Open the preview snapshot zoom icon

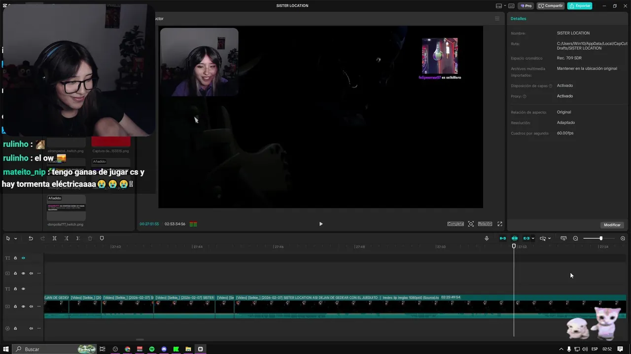pyautogui.click(x=471, y=224)
